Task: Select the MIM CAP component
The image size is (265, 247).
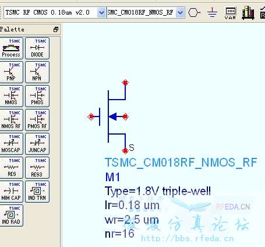Action: 11,192
